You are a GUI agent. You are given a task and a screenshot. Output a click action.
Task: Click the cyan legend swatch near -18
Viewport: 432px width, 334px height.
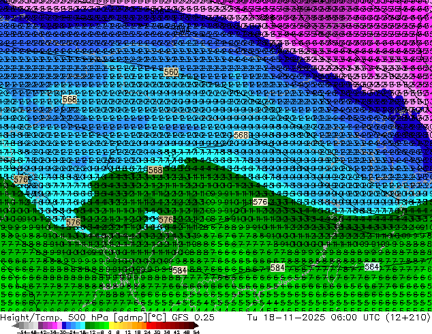[x=83, y=325]
